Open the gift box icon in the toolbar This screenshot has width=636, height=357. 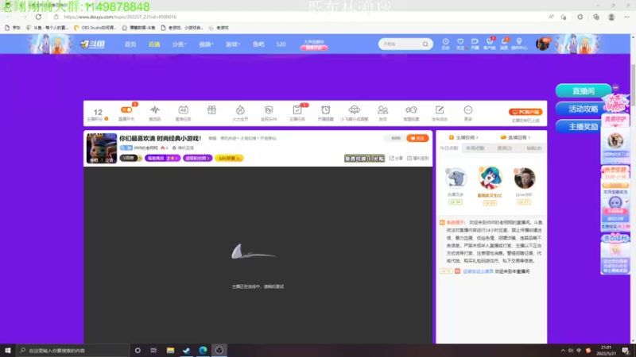click(x=211, y=110)
